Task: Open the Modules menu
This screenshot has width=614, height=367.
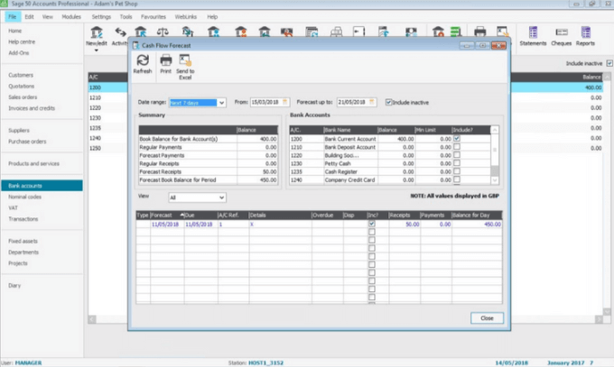Action: [71, 16]
